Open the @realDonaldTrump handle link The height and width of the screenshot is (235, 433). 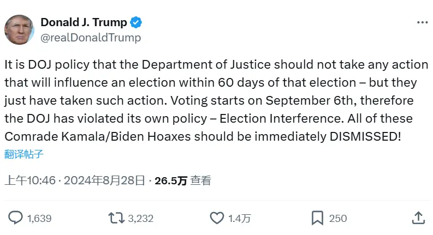pos(91,38)
